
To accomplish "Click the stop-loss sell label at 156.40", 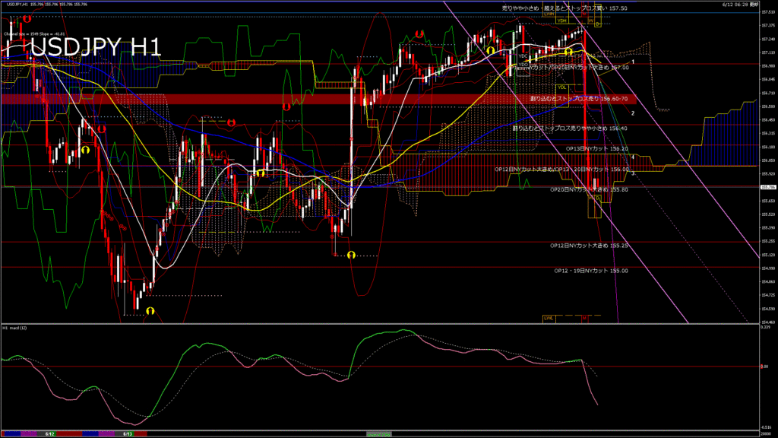I will [570, 128].
